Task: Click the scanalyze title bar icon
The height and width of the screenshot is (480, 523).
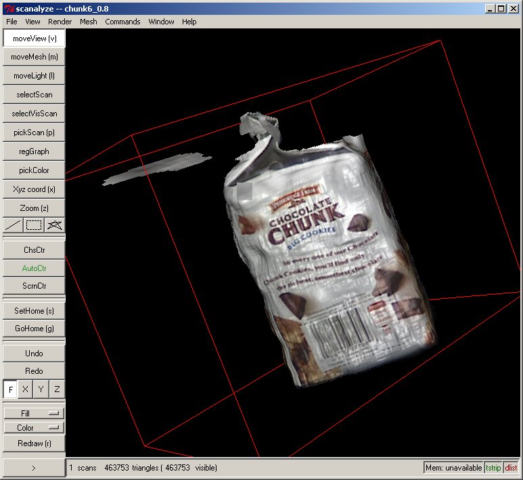Action: click(9, 8)
